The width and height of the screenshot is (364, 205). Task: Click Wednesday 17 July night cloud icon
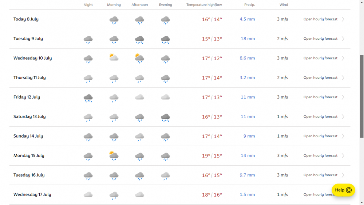[88, 194]
